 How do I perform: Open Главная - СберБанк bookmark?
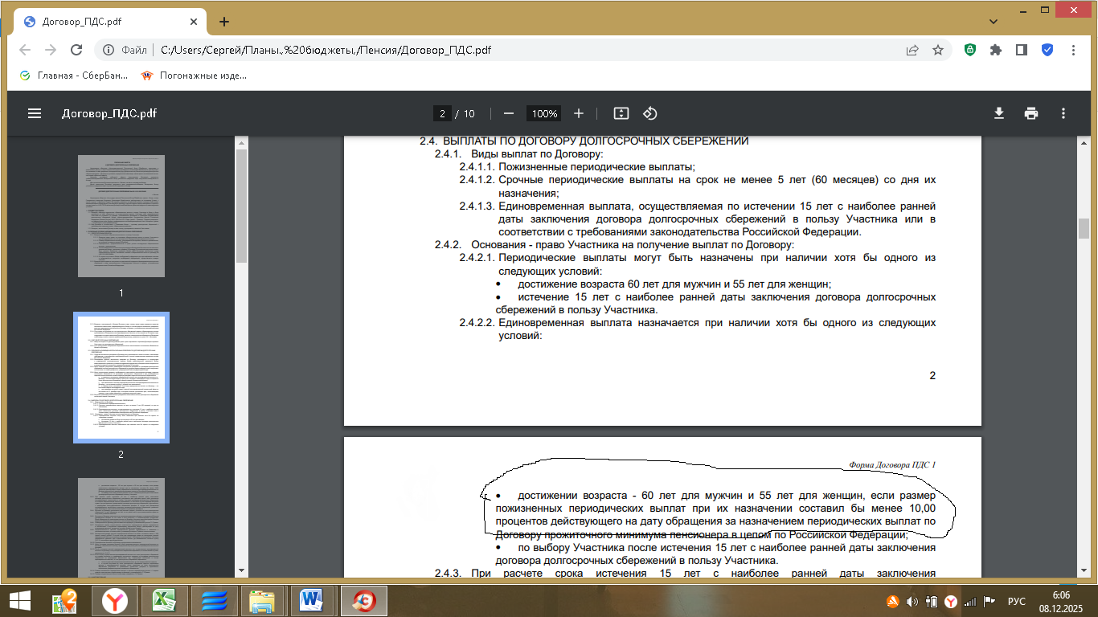[73, 76]
